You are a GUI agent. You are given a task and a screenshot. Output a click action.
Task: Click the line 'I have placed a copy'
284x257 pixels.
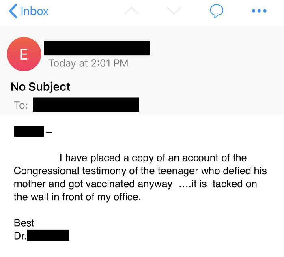click(x=153, y=158)
